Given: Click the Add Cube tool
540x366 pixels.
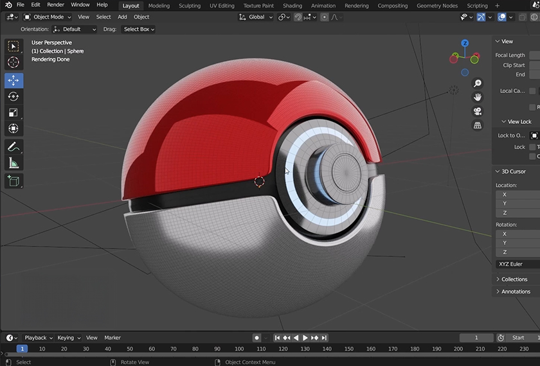Looking at the screenshot, I should [x=14, y=181].
